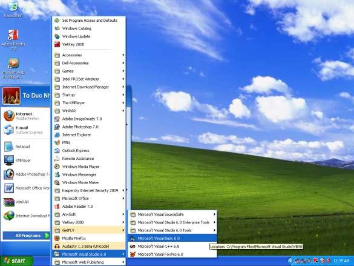Click the Internet Explorer icon
This screenshot has width=354, height=266.
[x=57, y=135]
